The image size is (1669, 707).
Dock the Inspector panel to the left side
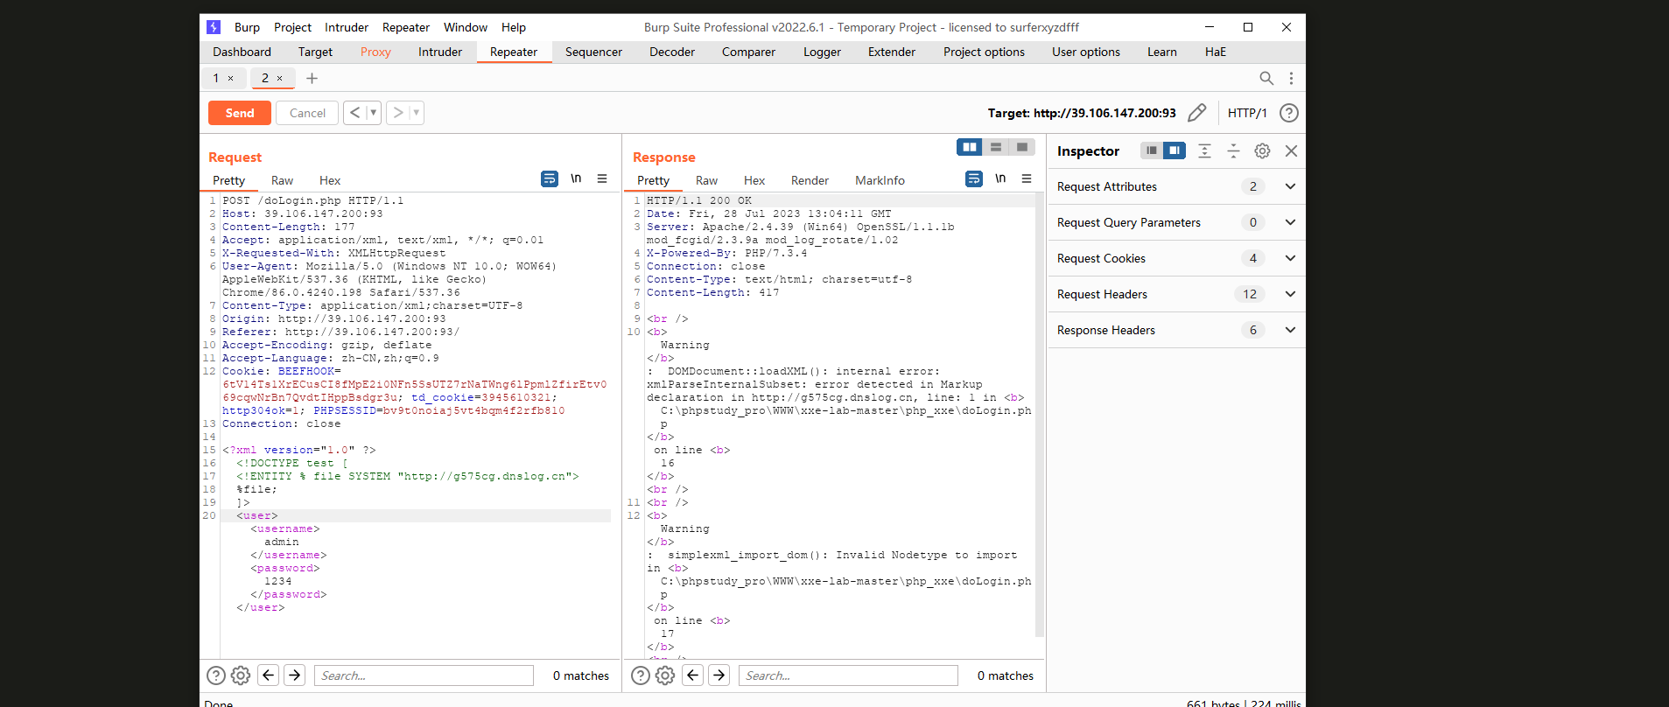(x=1152, y=150)
